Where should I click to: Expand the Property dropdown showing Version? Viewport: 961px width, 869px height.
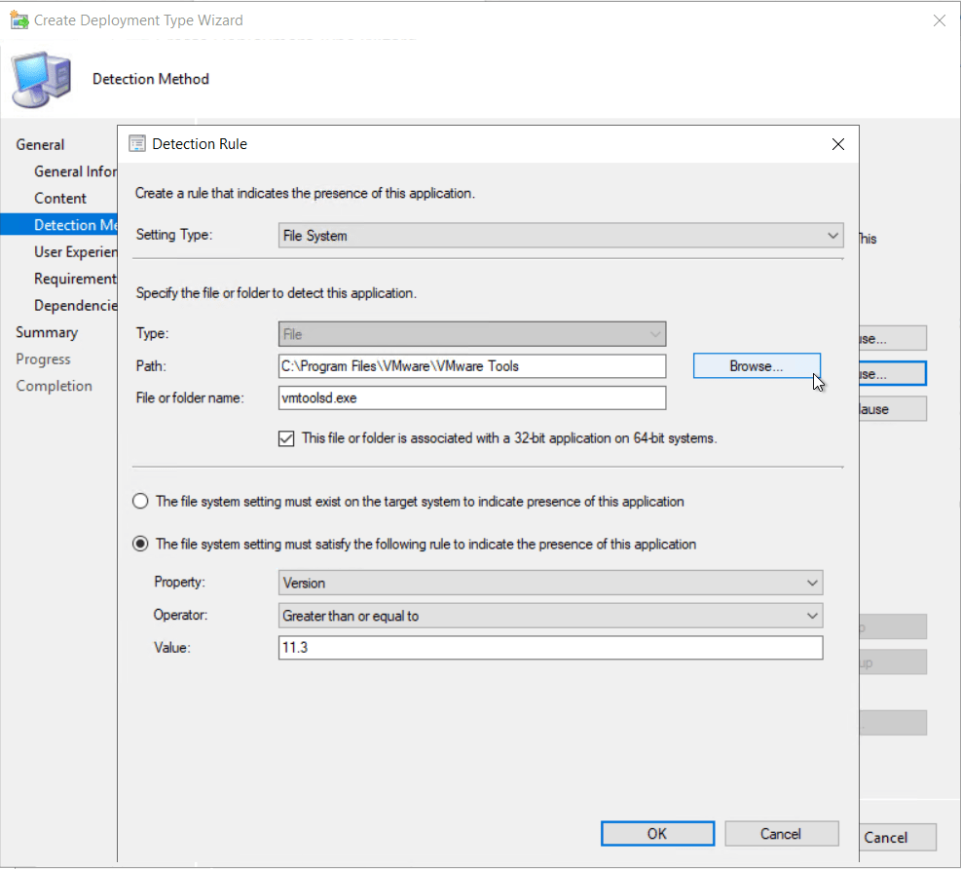[550, 583]
